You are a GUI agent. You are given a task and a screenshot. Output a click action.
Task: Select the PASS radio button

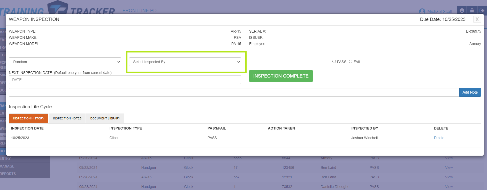[x=334, y=62]
